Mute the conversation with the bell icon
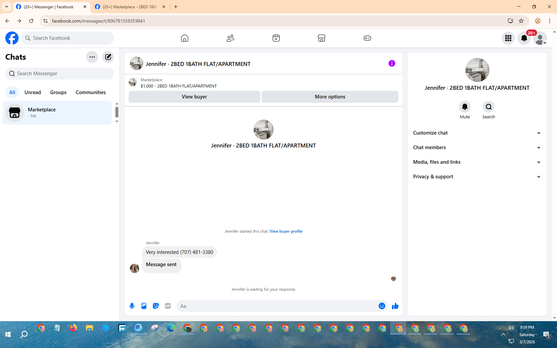The height and width of the screenshot is (348, 557). coord(465,107)
